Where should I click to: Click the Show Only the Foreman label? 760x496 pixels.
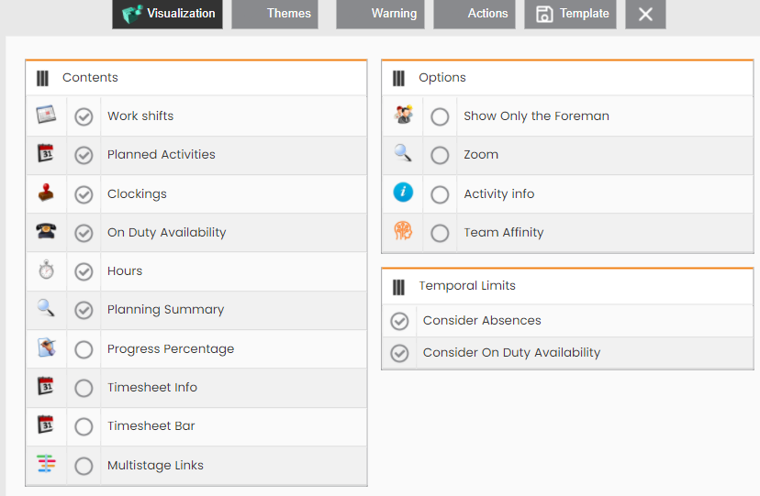(x=537, y=116)
